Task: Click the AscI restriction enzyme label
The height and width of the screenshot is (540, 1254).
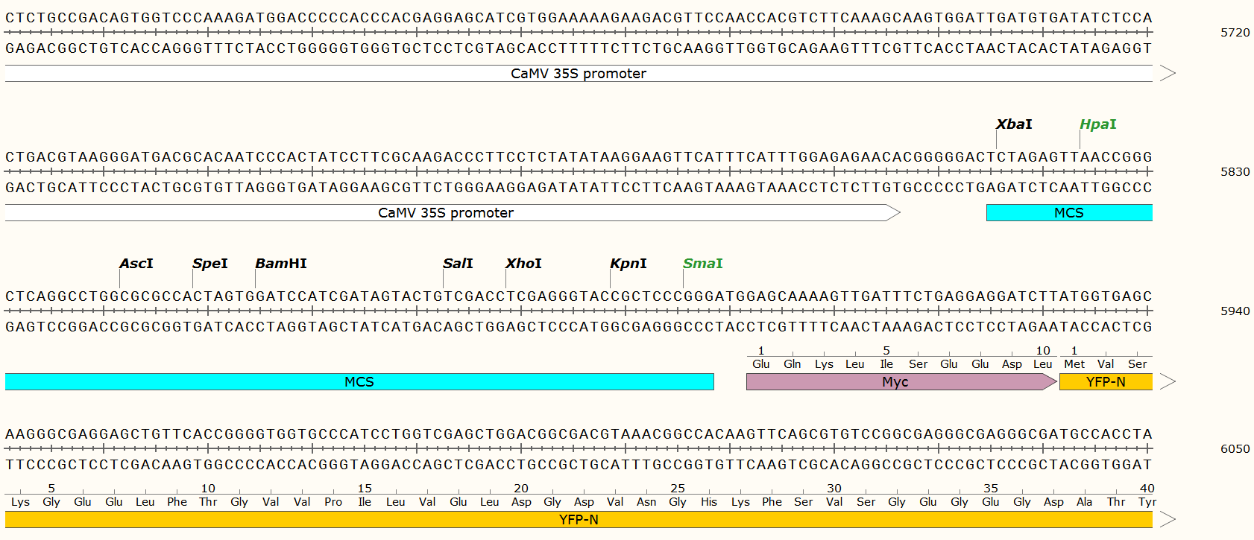Action: [136, 264]
